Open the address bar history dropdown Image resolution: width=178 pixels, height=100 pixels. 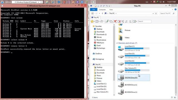coord(153,14)
